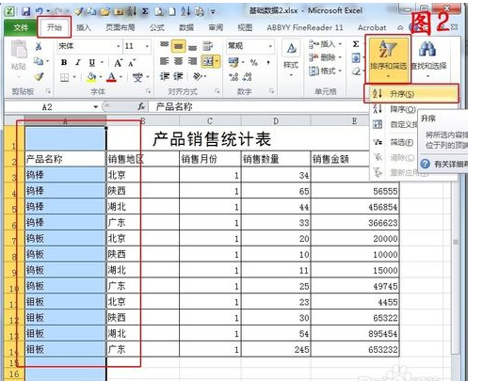Click the Wrap Text icon
This screenshot has height=381, width=483.
[x=207, y=46]
